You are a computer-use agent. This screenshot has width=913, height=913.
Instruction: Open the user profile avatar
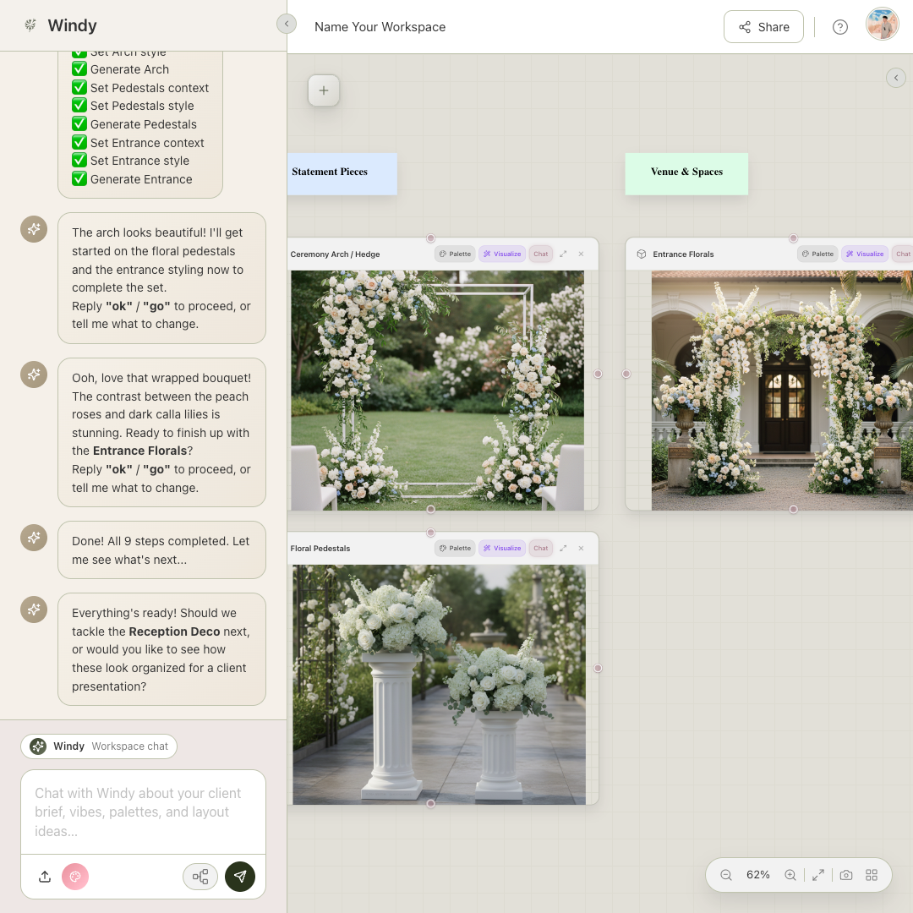click(x=882, y=25)
